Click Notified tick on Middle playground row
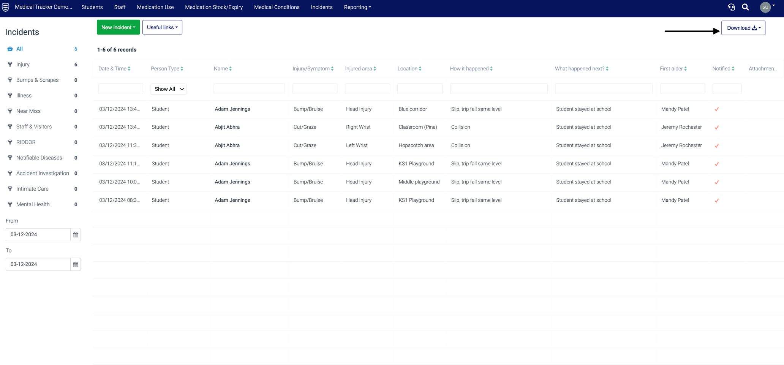This screenshot has height=365, width=784. pyautogui.click(x=716, y=182)
